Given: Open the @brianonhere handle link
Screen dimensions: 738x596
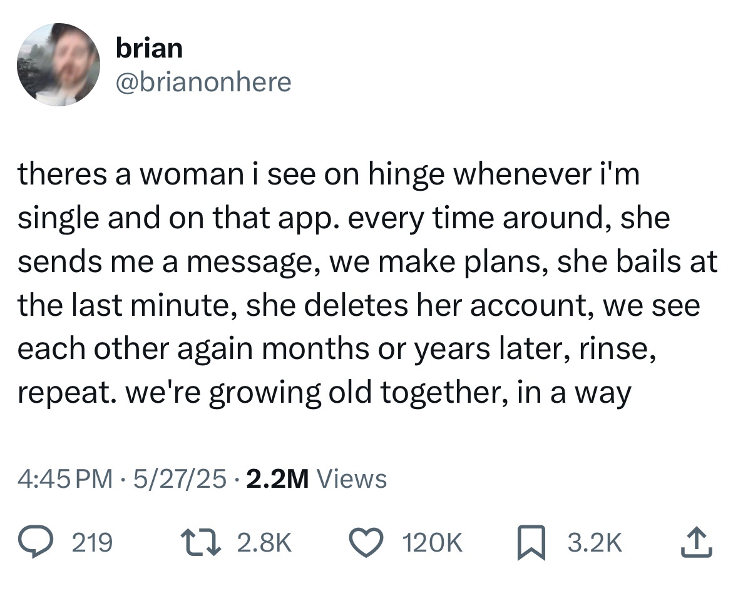Looking at the screenshot, I should click(x=203, y=81).
